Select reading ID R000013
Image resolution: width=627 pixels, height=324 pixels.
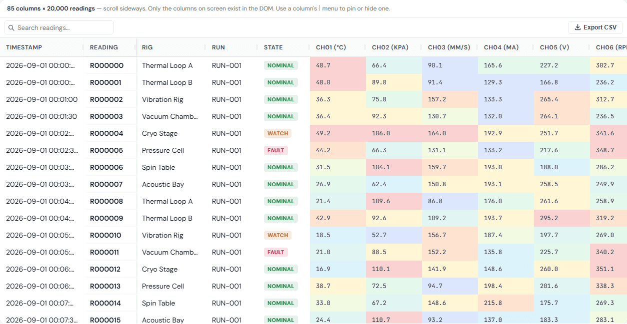[105, 286]
